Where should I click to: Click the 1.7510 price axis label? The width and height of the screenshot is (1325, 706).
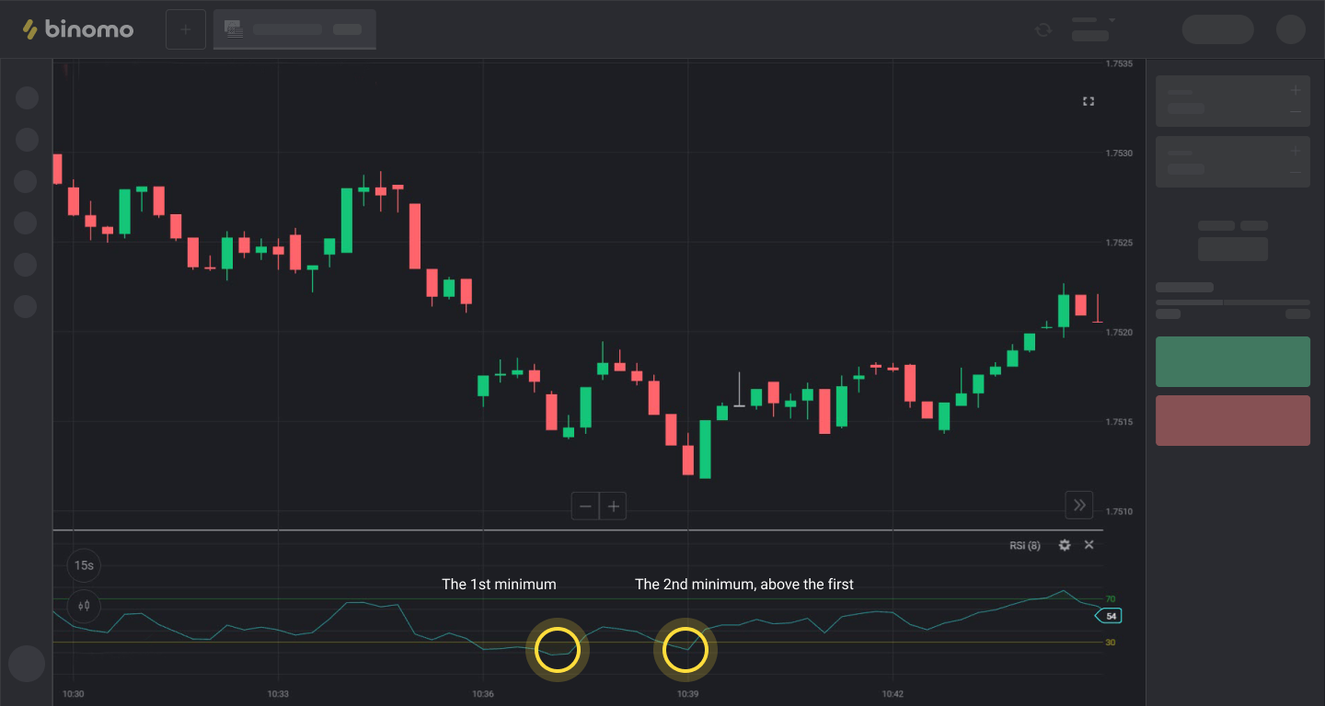coord(1119,511)
